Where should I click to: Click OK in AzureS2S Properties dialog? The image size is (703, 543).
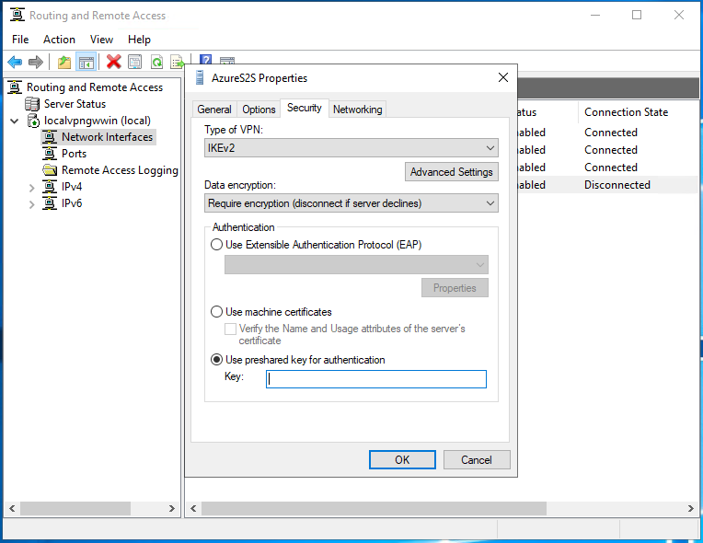(x=402, y=459)
